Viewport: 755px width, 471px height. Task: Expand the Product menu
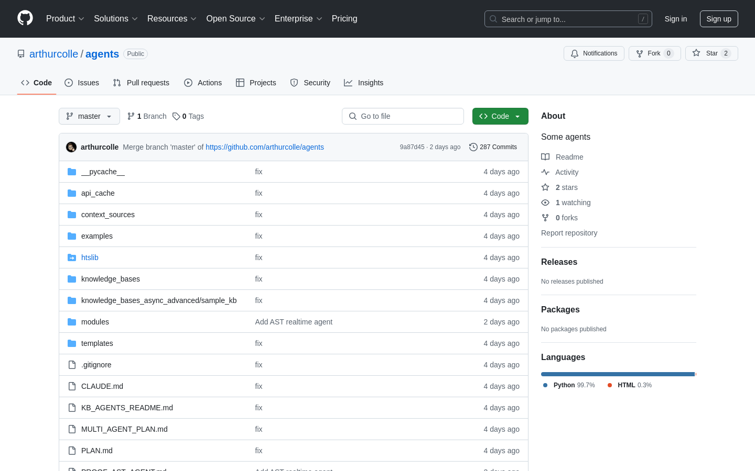[65, 19]
